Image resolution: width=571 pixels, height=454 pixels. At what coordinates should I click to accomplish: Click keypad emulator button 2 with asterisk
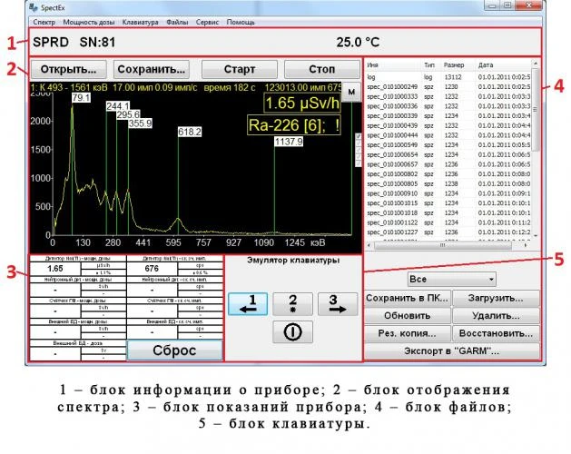pyautogui.click(x=293, y=304)
